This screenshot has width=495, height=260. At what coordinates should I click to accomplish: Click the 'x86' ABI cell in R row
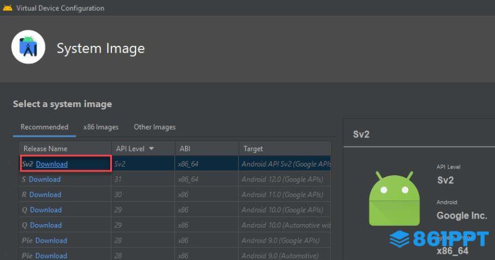point(207,194)
